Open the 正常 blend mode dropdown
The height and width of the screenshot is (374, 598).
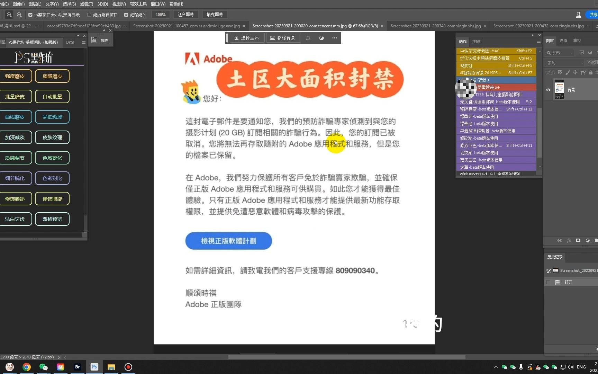(565, 63)
